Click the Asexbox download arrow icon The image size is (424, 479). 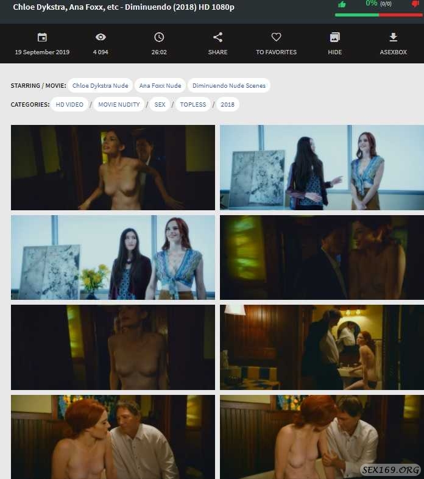(x=393, y=38)
